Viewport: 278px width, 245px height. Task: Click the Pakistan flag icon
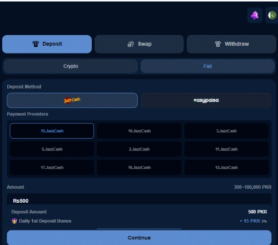(x=272, y=15)
